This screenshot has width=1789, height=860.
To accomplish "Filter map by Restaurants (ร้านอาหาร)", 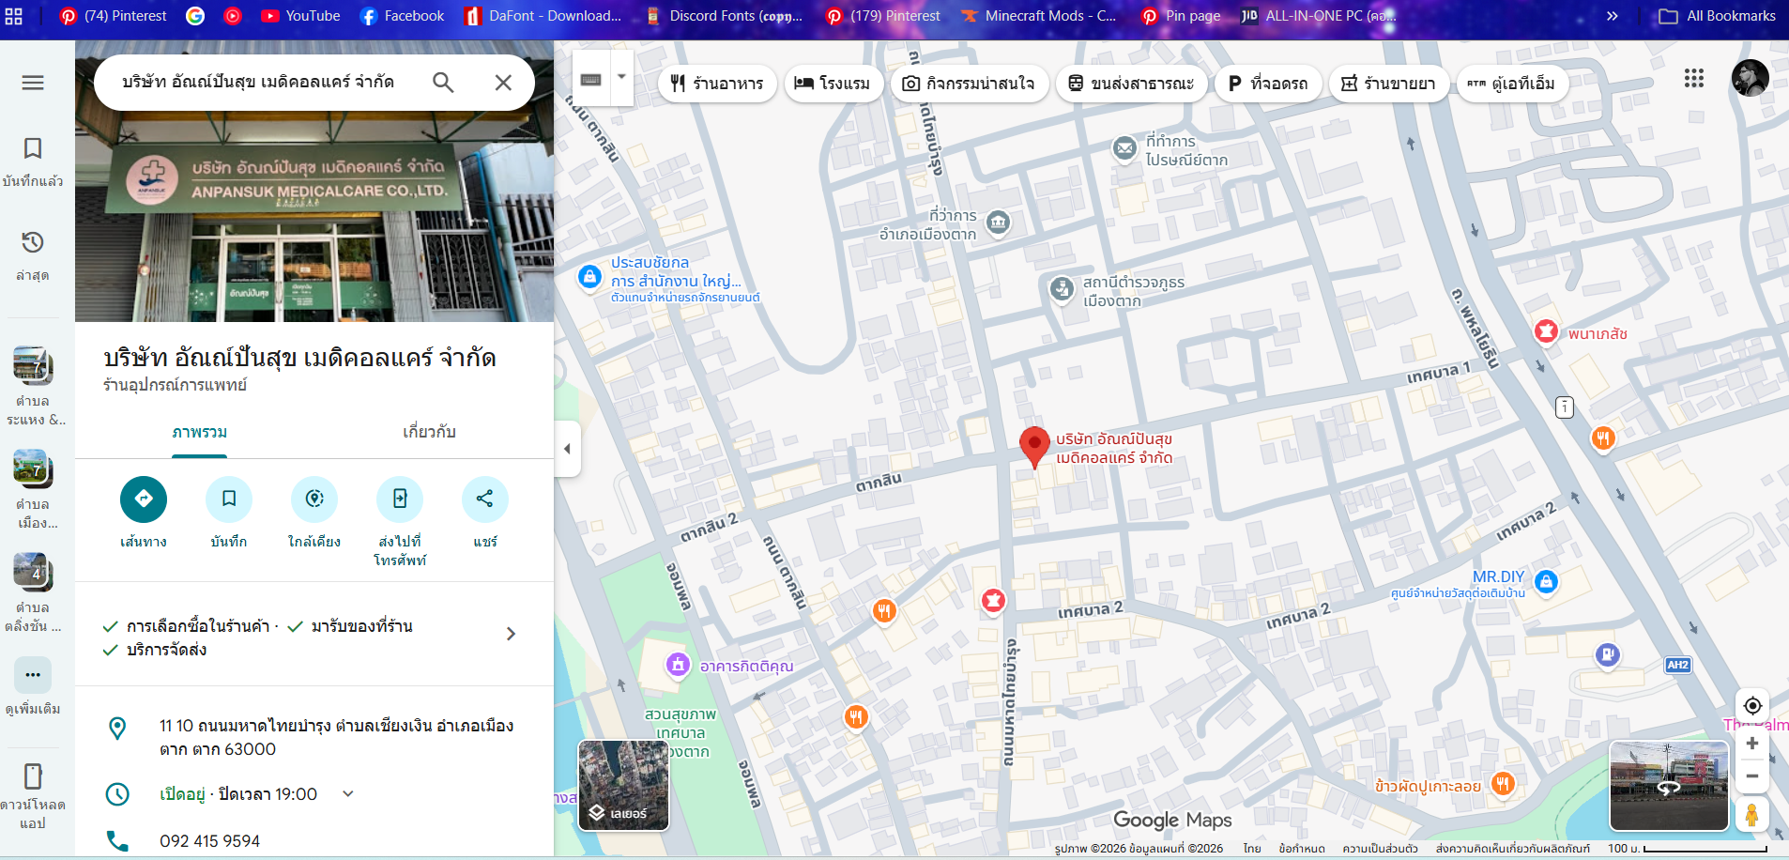I will coord(717,84).
